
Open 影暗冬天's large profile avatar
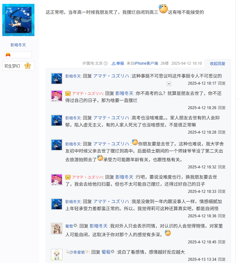[18, 20]
